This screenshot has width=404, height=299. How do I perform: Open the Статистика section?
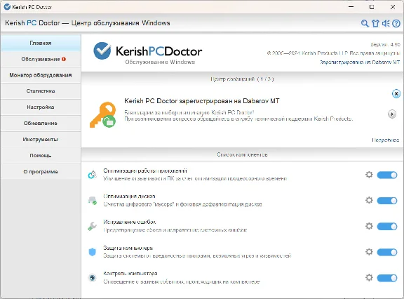pyautogui.click(x=41, y=91)
